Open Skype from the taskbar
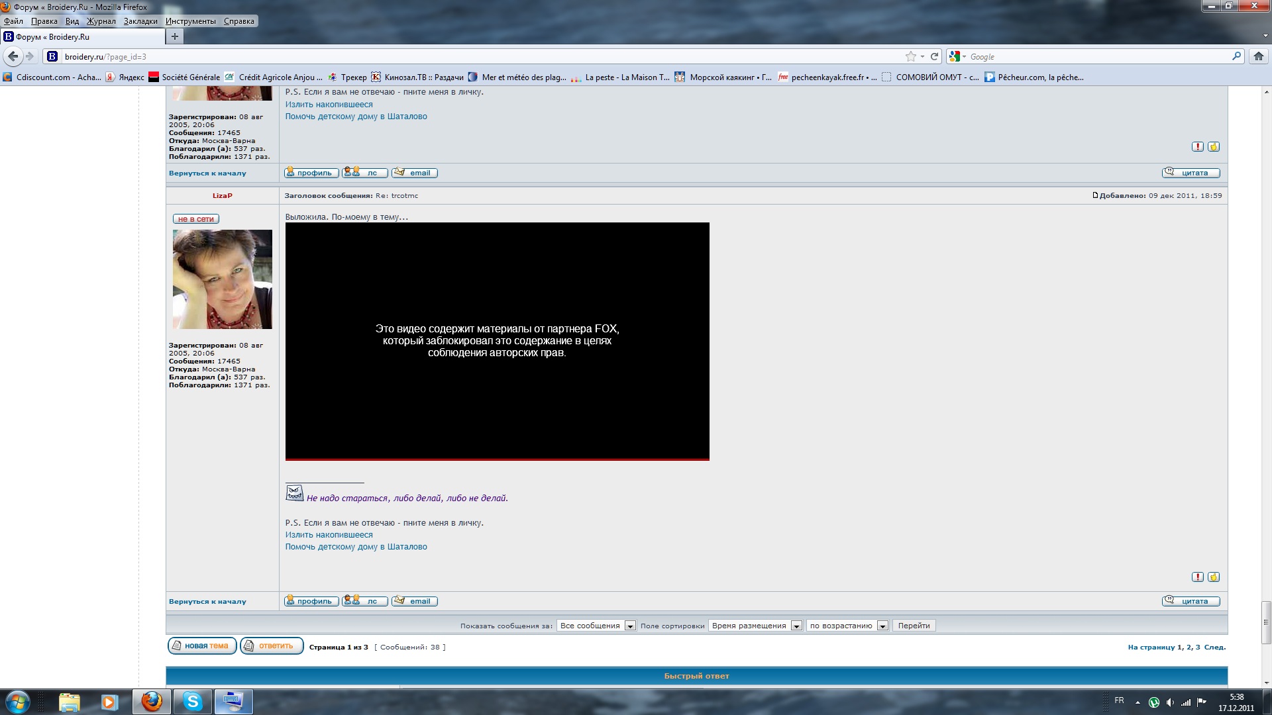 [x=193, y=701]
